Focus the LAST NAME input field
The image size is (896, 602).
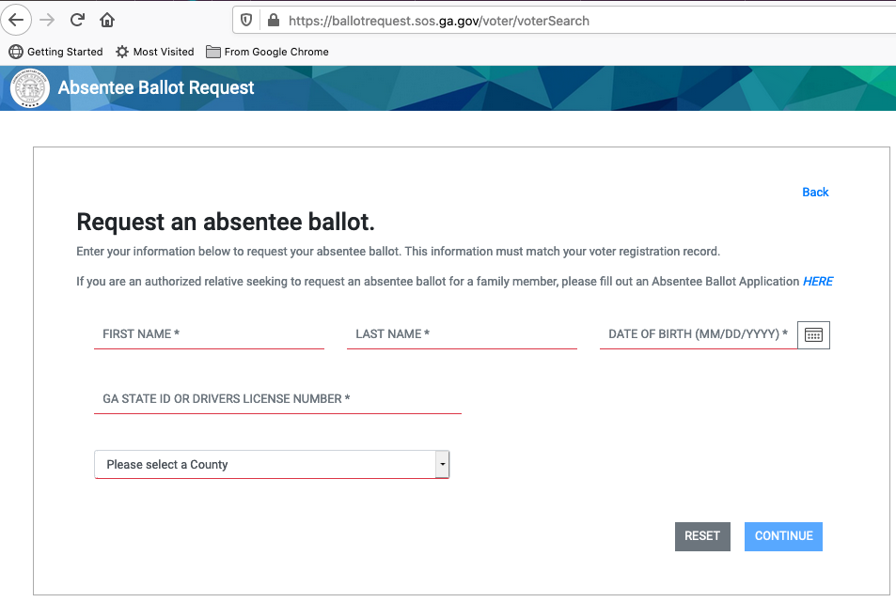coord(461,334)
